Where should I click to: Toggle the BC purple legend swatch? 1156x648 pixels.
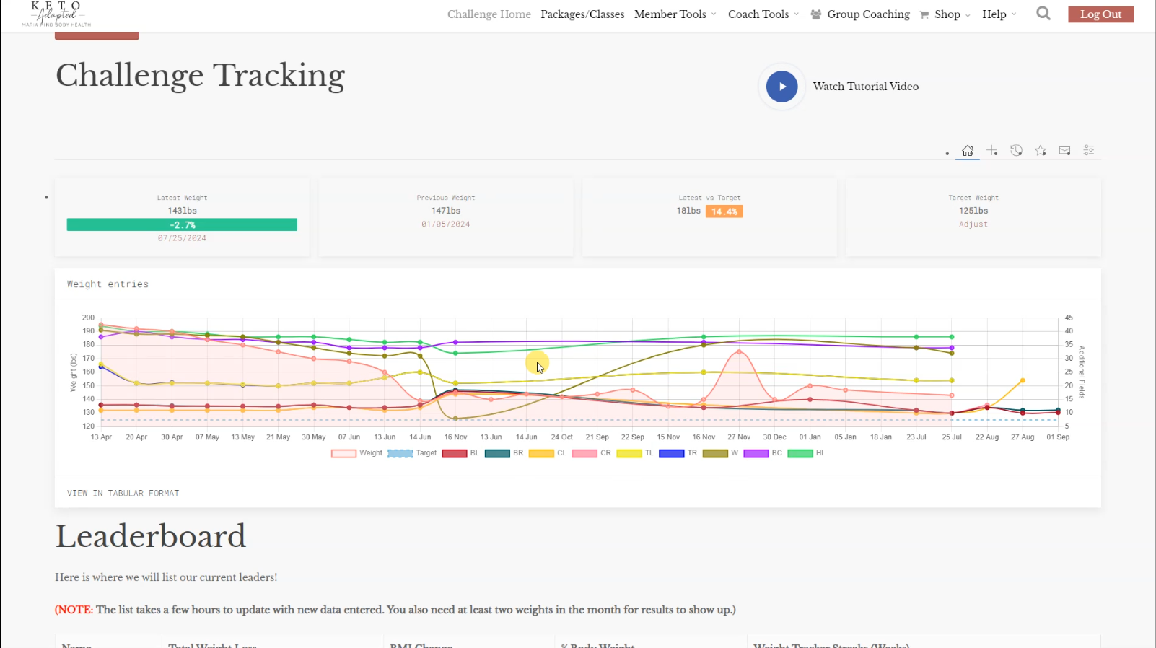click(x=756, y=454)
